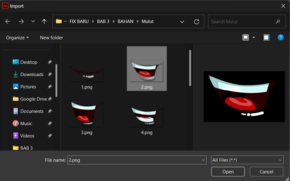
Task: Toggle the pin next to Music
Action: 49,124
